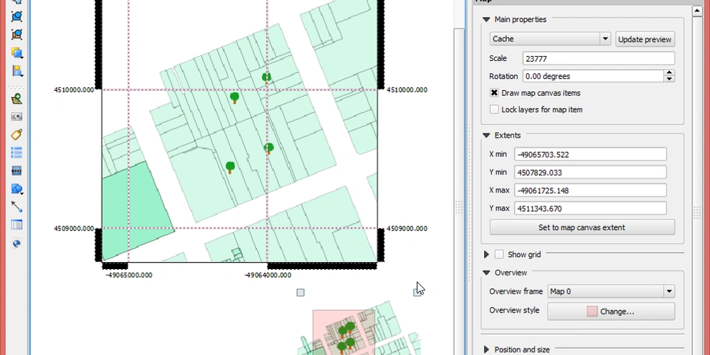Select the Add new map tool
The image size is (710, 355).
pos(17,99)
